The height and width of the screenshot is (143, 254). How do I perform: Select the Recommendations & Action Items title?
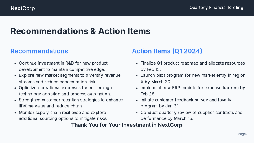click(x=80, y=31)
